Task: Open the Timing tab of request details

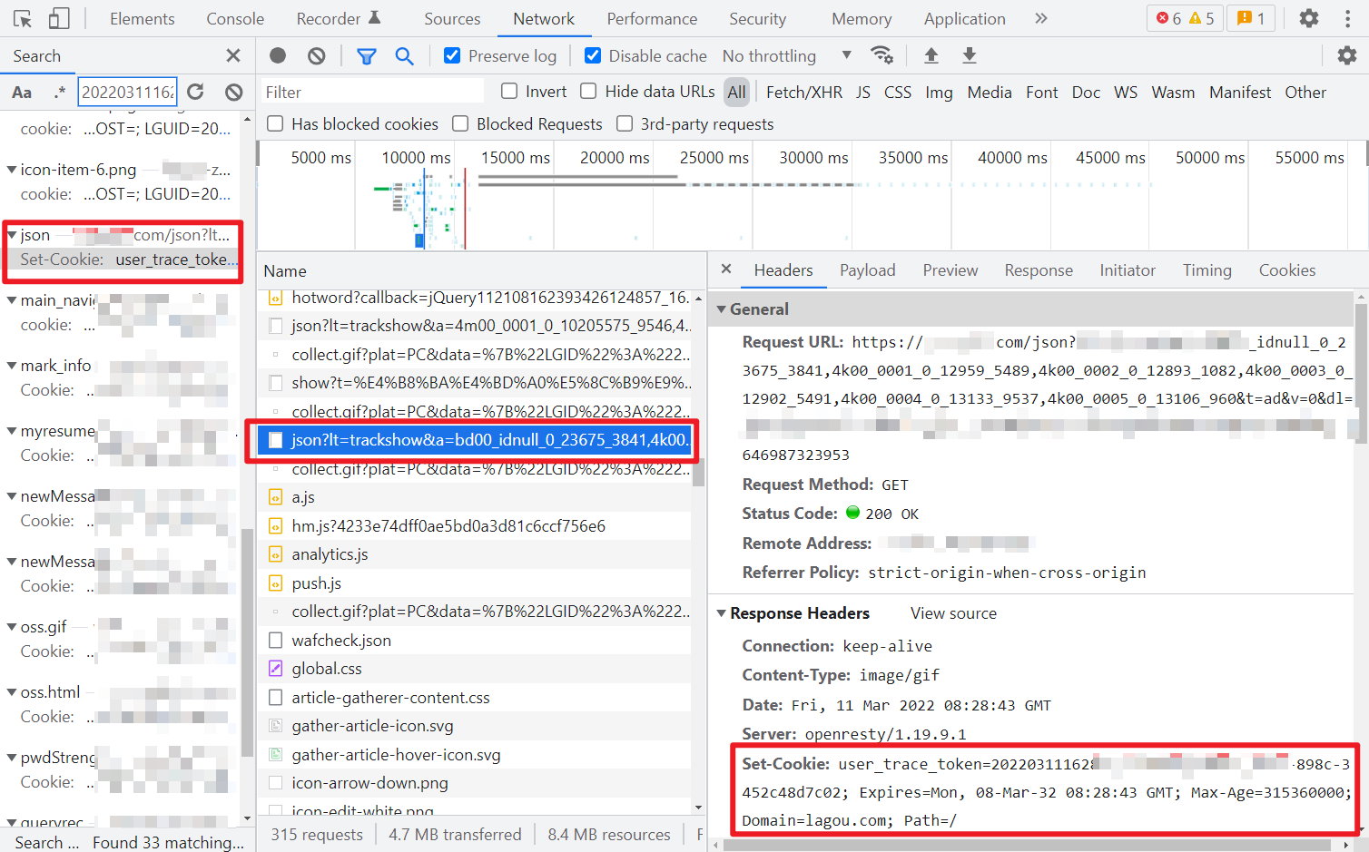Action: coord(1206,269)
